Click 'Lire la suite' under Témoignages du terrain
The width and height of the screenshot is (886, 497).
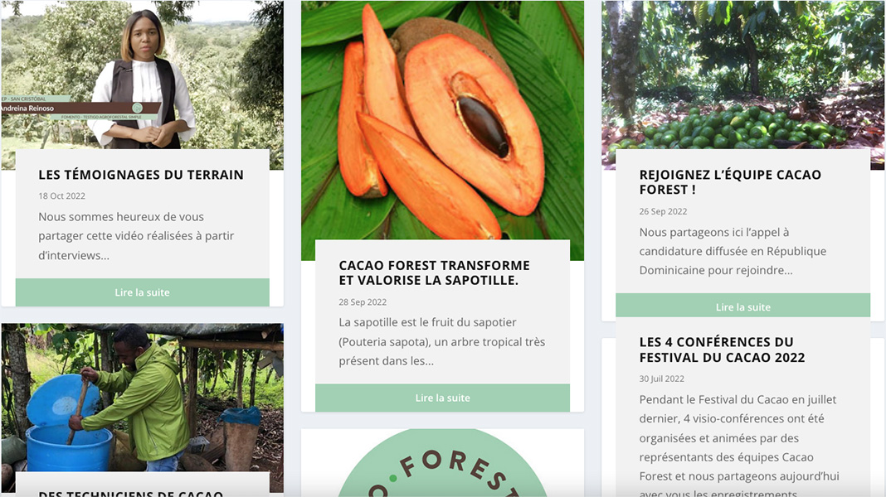pos(143,292)
